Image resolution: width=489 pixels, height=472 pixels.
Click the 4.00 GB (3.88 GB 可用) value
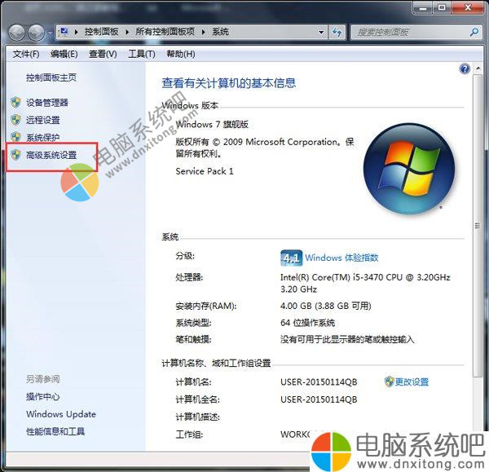[x=326, y=306]
